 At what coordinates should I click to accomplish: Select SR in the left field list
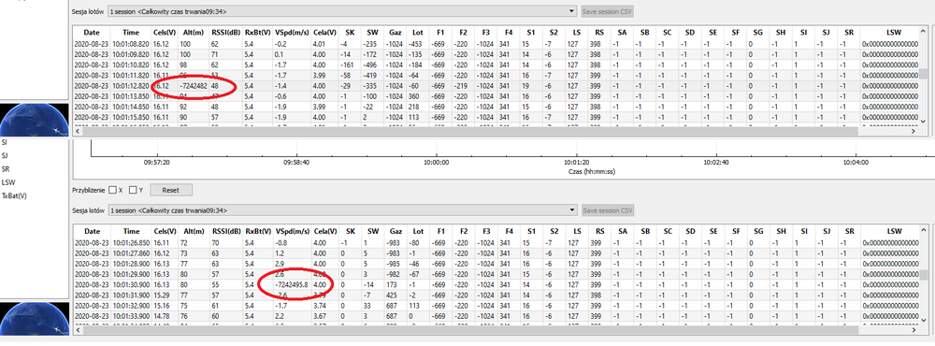pos(6,169)
